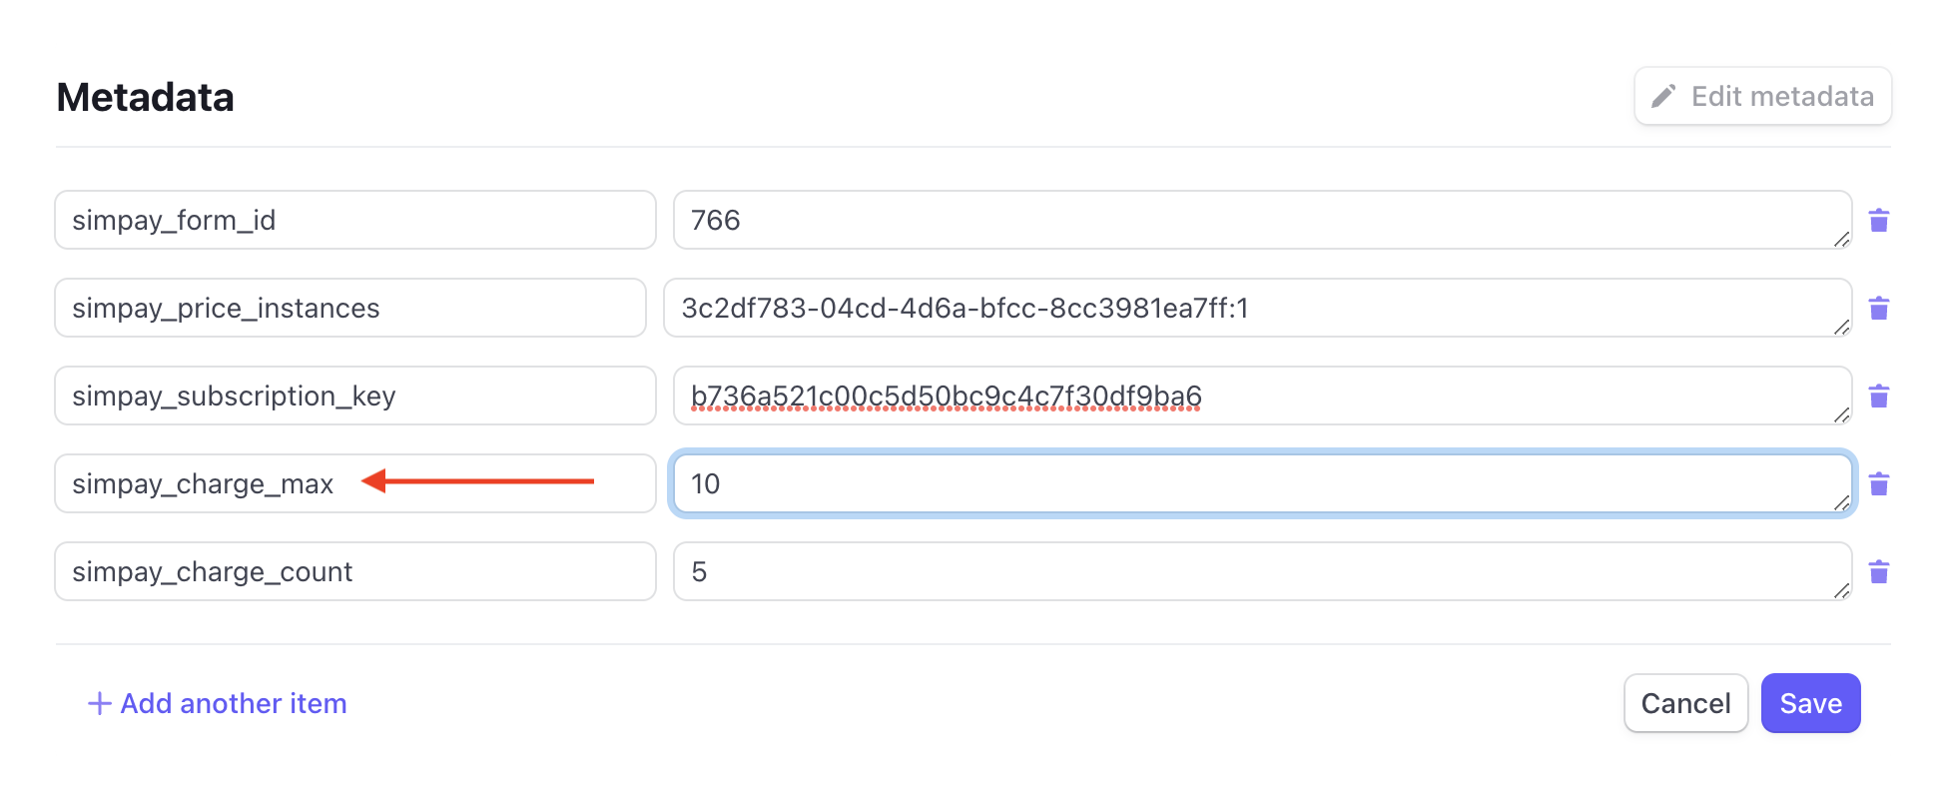Open Add another item
The image size is (1943, 797).
(216, 703)
